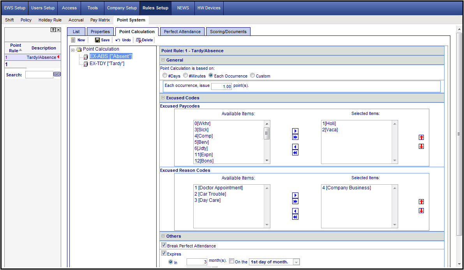464x270 pixels.
Task: Remove the selected paycode with the single left arrow
Action: coord(295,146)
